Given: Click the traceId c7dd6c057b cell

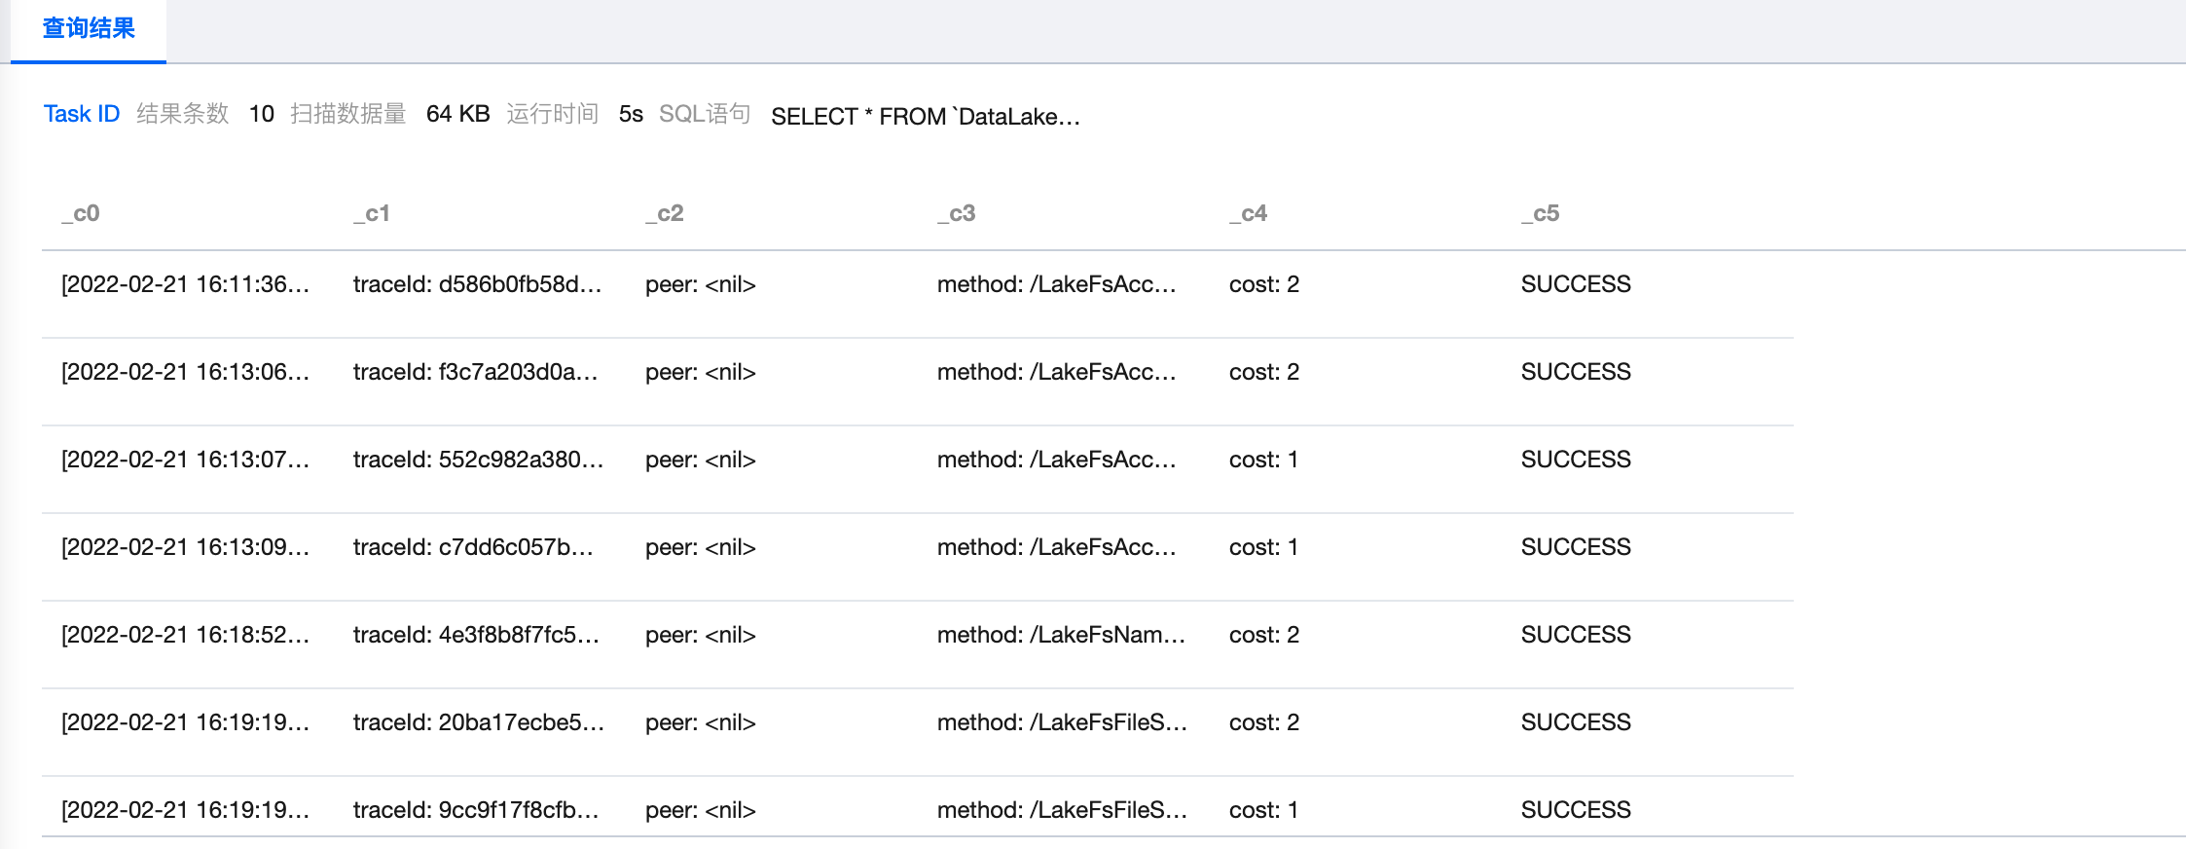Looking at the screenshot, I should tap(473, 547).
